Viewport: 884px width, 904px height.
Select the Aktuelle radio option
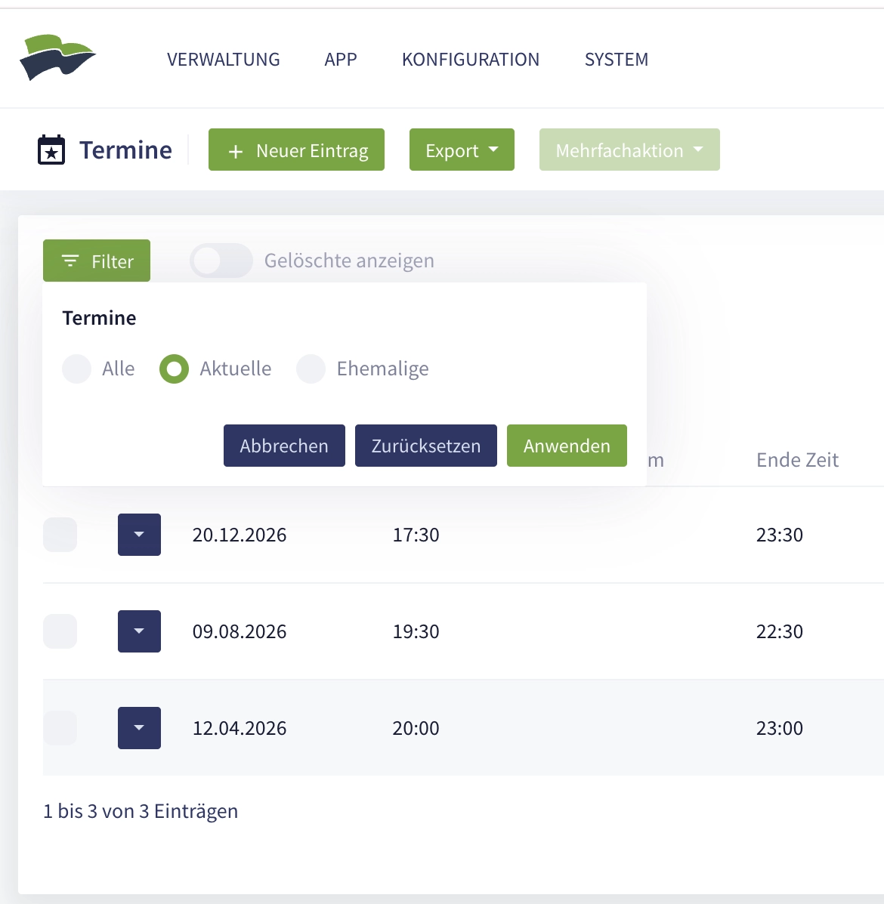point(175,369)
